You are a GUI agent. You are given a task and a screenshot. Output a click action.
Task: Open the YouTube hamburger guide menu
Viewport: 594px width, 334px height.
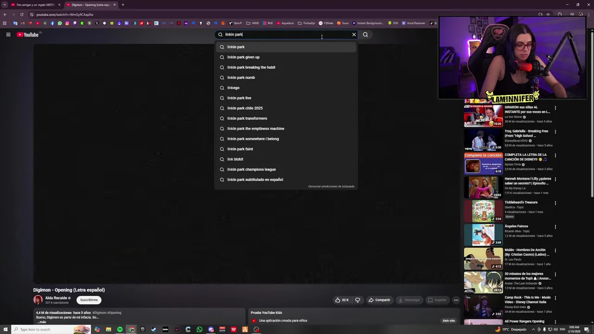8,34
